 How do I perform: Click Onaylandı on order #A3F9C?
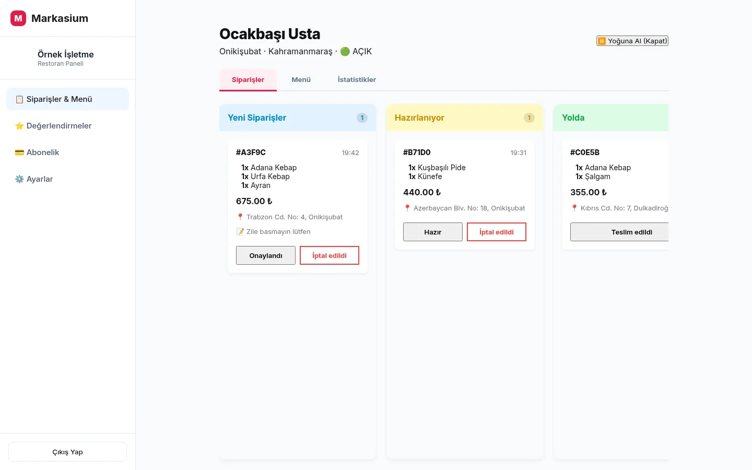click(x=266, y=255)
